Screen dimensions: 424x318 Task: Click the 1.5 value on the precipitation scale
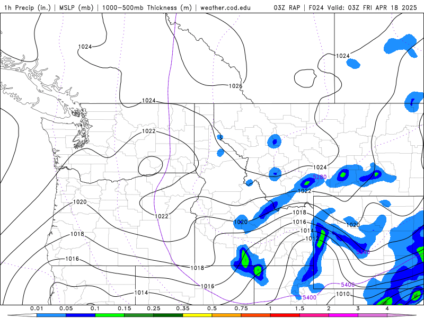tap(299, 308)
